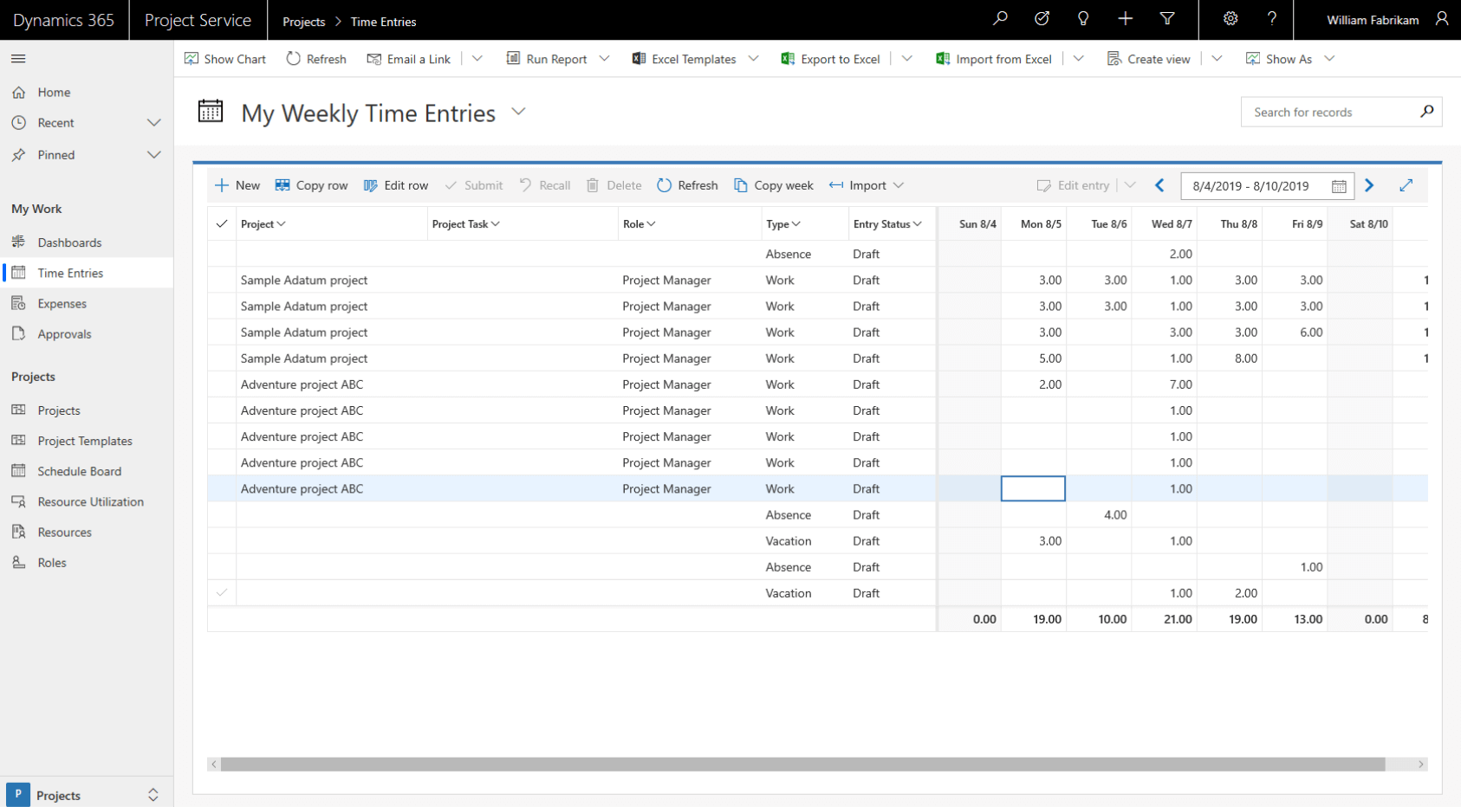Screen dimensions: 1461x807
Task: Open Type column header menu
Action: click(783, 223)
